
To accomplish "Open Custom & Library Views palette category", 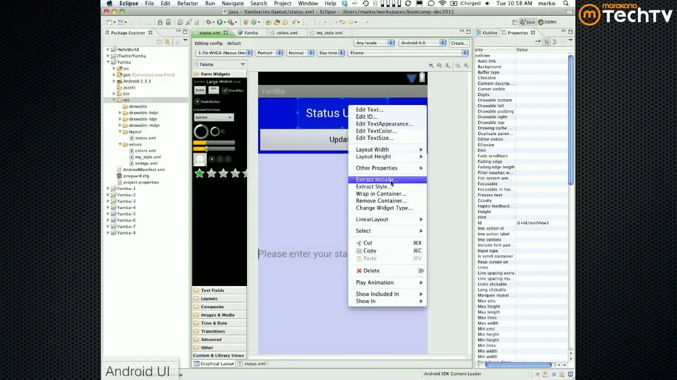I will (x=219, y=356).
